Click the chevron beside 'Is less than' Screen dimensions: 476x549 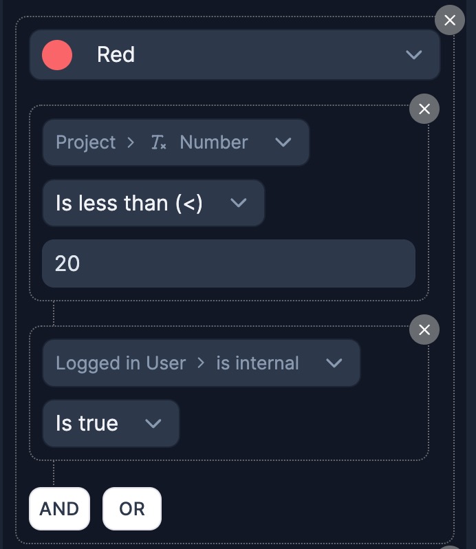[x=238, y=203]
